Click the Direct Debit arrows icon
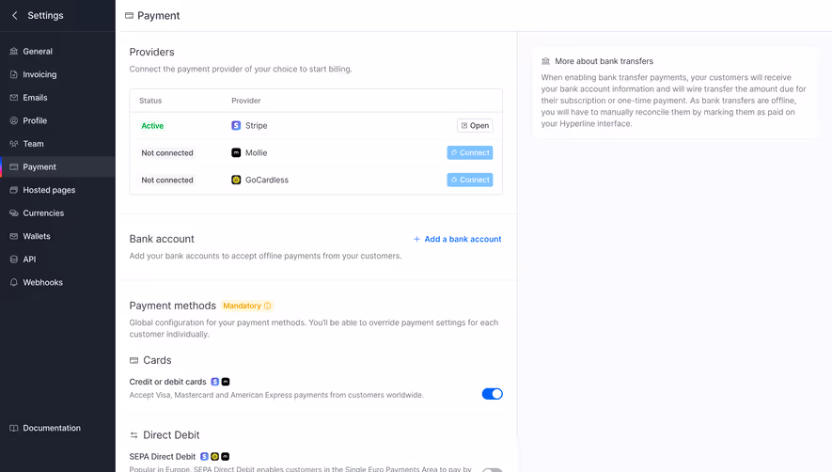Viewport: 832px width, 472px height. click(133, 434)
